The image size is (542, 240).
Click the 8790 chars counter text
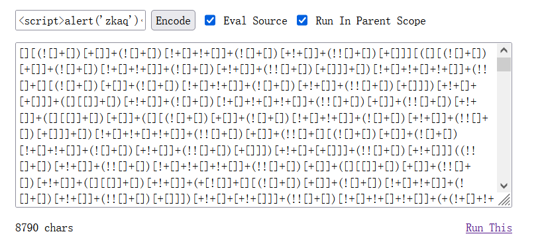(44, 228)
